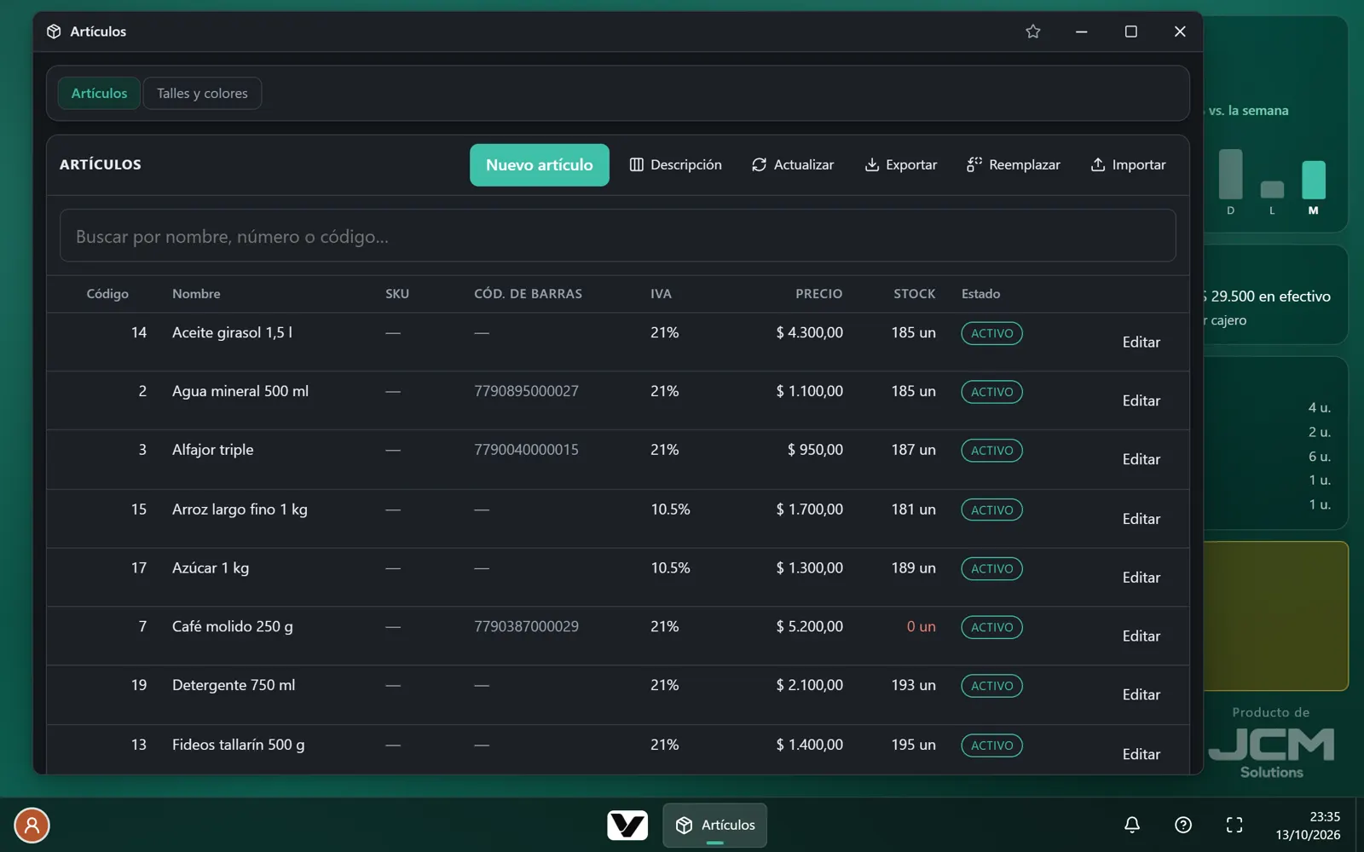This screenshot has width=1364, height=852.
Task: Open the help question-mark icon in taskbar
Action: pyautogui.click(x=1183, y=825)
